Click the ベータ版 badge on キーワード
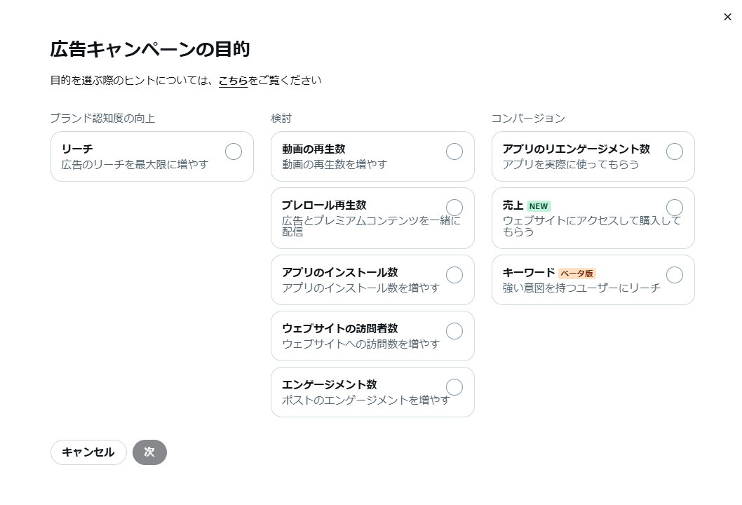The width and height of the screenshot is (742, 505). coord(576,274)
